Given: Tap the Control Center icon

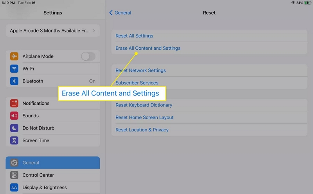Looking at the screenshot, I should pos(14,175).
